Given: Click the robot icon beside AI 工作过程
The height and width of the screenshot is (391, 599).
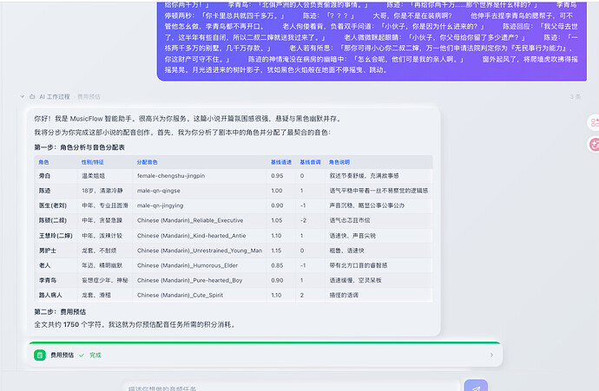Looking at the screenshot, I should pos(32,96).
